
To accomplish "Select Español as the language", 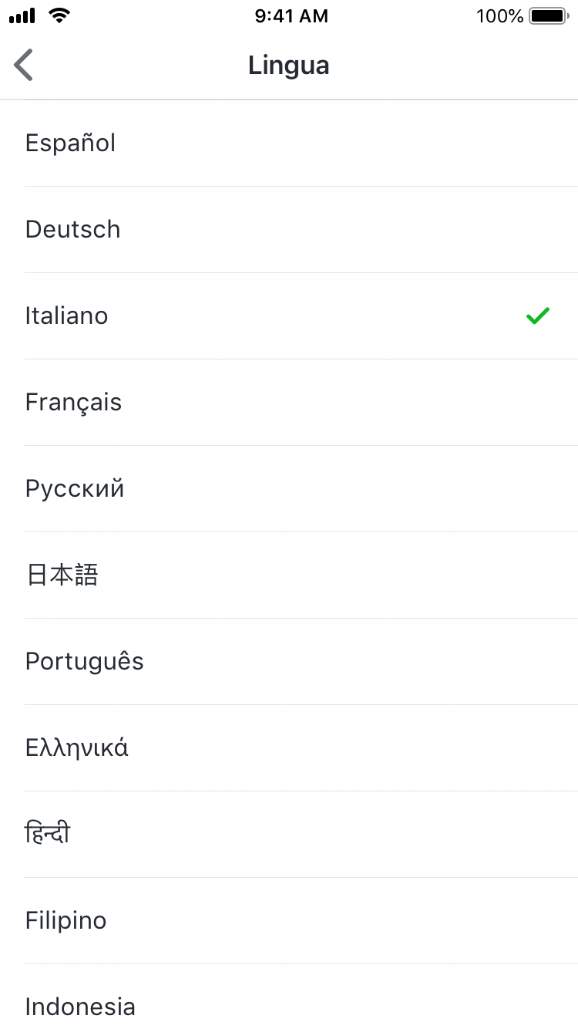I will [x=70, y=143].
